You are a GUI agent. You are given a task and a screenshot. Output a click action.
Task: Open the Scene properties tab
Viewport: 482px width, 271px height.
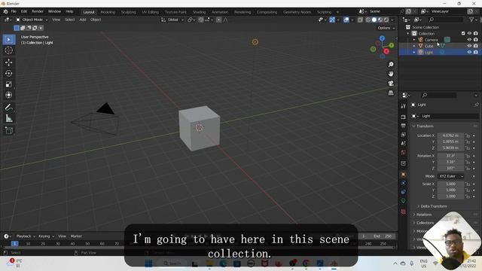tap(404, 144)
